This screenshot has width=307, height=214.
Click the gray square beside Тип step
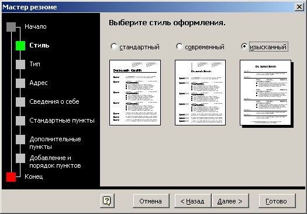(20, 64)
